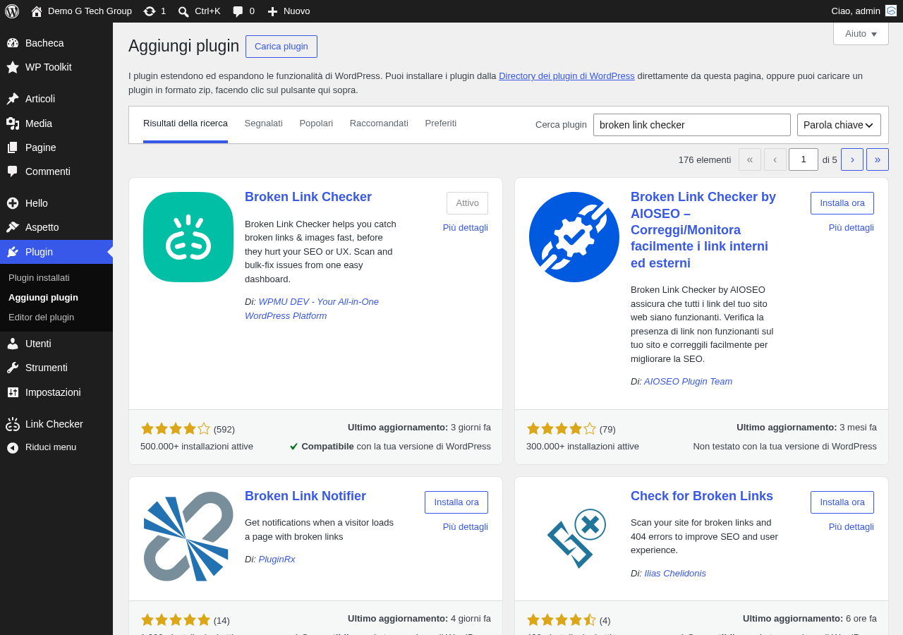Switch to the Popolari tab

point(316,123)
